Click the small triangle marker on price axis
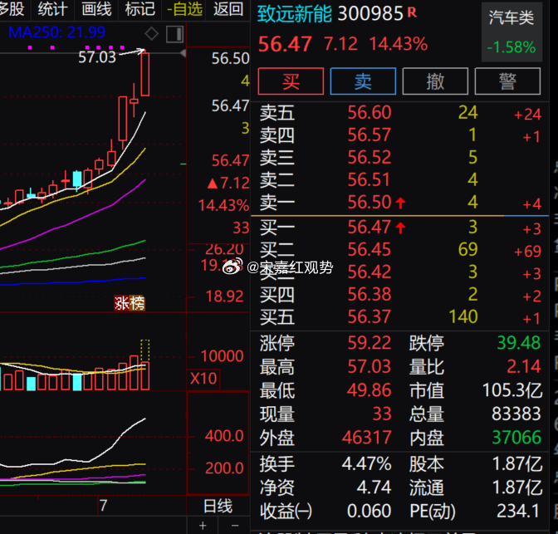The image size is (558, 534). pos(183,54)
